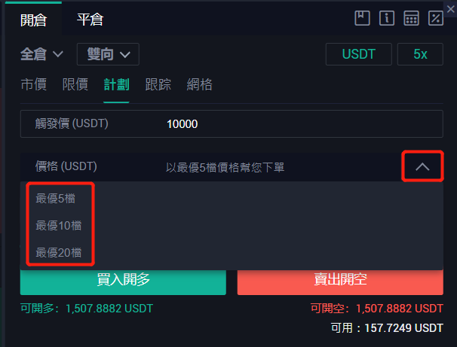The image size is (457, 347).
Task: Collapse the price dropdown chevron
Action: point(422,166)
